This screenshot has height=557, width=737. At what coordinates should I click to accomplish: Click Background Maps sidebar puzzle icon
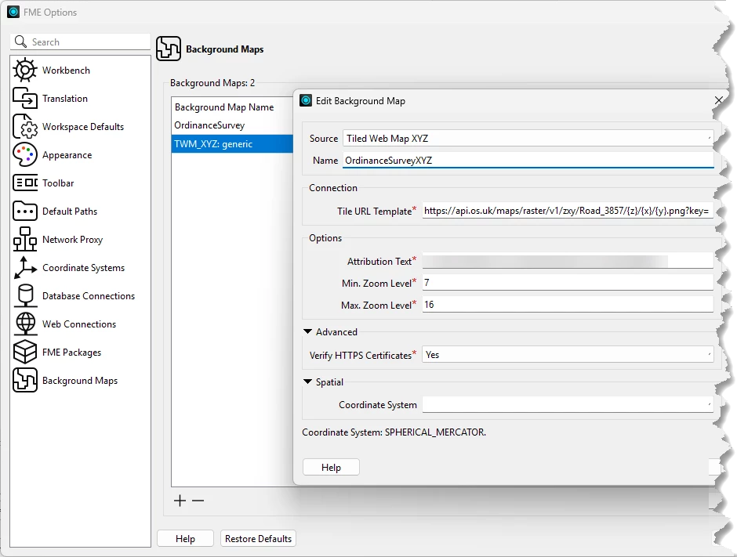click(x=25, y=381)
